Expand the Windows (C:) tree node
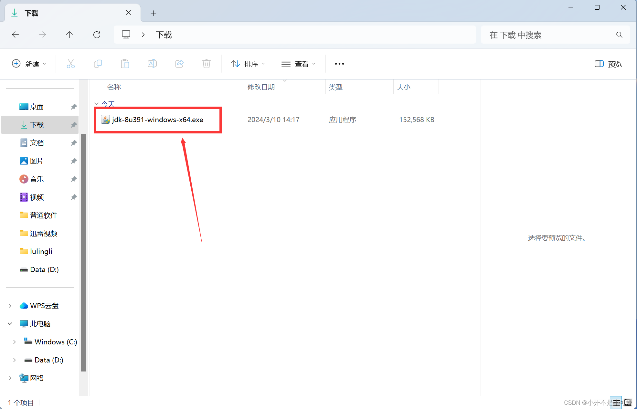Screen dimensions: 637x409 tap(15, 342)
